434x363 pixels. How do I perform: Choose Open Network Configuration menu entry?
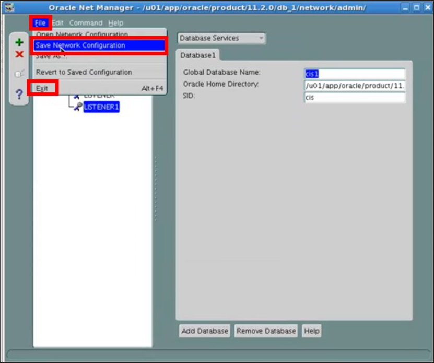click(x=100, y=34)
